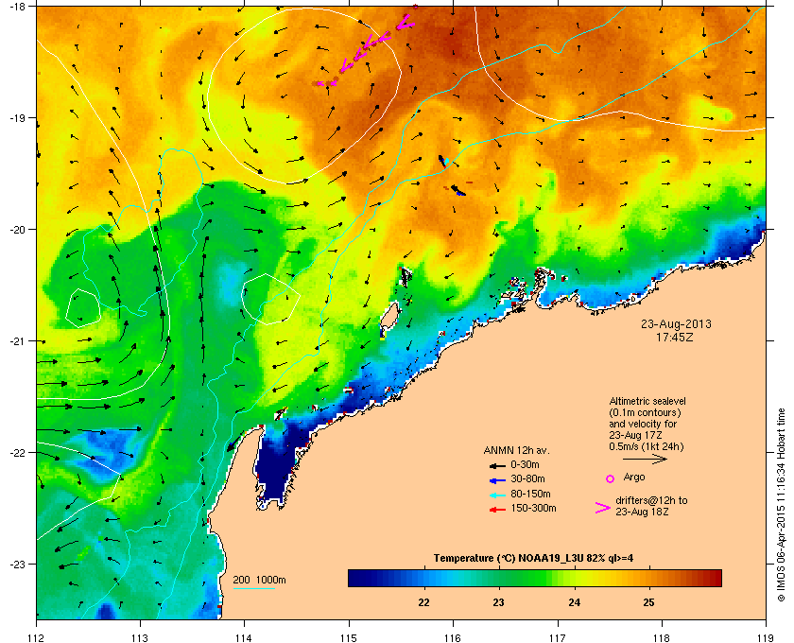Click the IMOS copyright timestamp text
The image size is (794, 643).
781,506
